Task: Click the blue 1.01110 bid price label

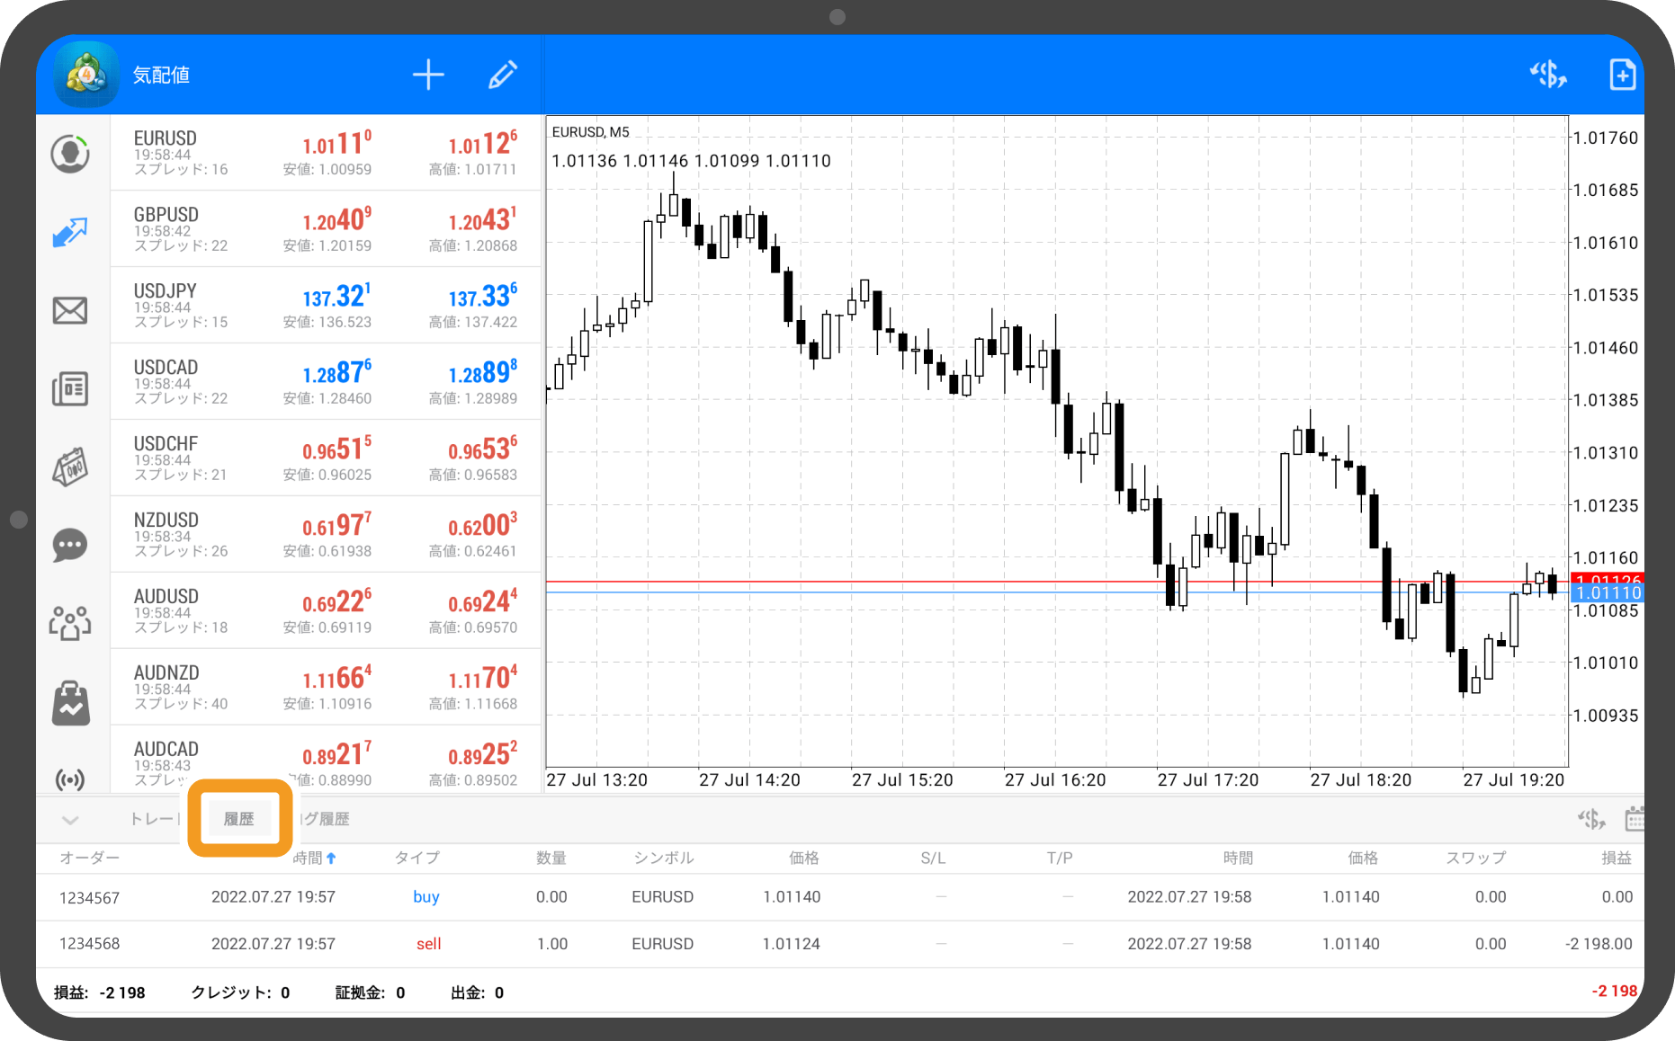Action: click(x=1608, y=593)
